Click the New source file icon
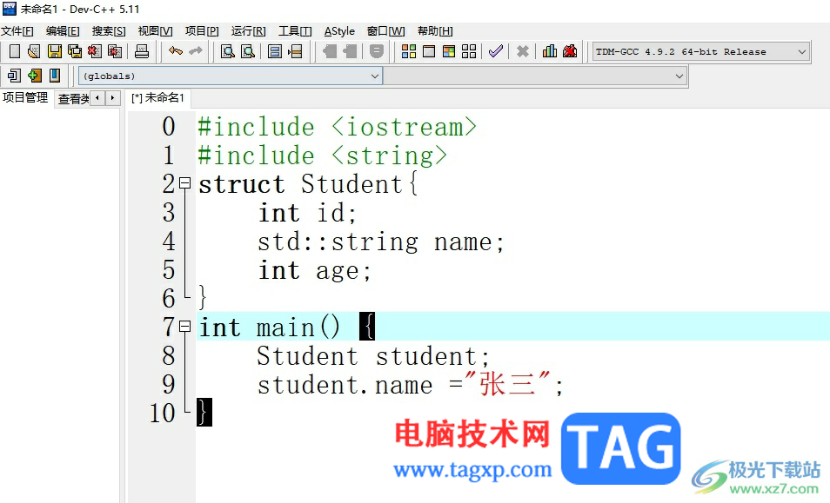Viewport: 830px width, 503px height. pyautogui.click(x=15, y=51)
